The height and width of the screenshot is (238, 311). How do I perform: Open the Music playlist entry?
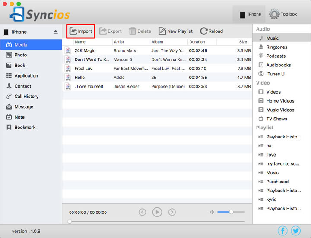(282, 172)
